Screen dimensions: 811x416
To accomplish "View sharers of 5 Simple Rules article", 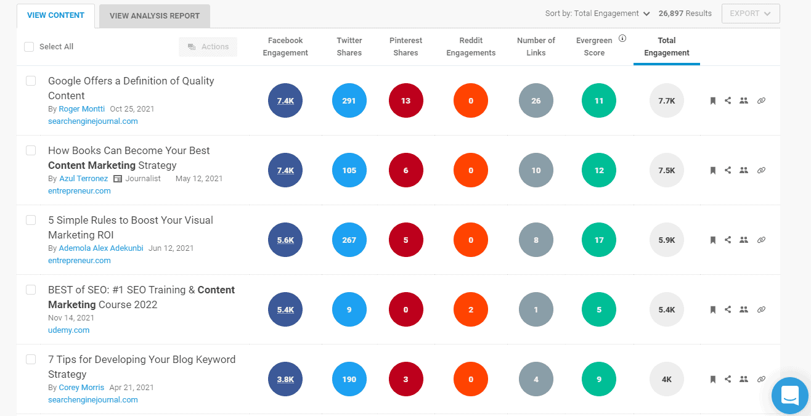I will [744, 240].
